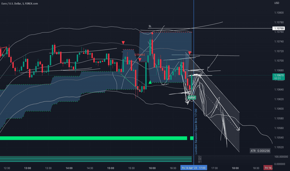Click the red Fri 14 label on the time axis
Image resolution: width=290 pixels, height=171 pixels.
tap(268, 168)
